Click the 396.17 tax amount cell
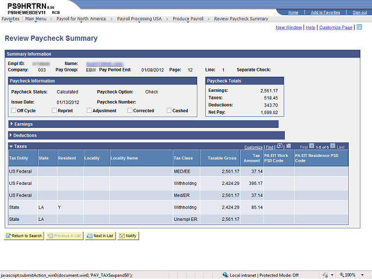The image size is (372, 279). click(256, 183)
